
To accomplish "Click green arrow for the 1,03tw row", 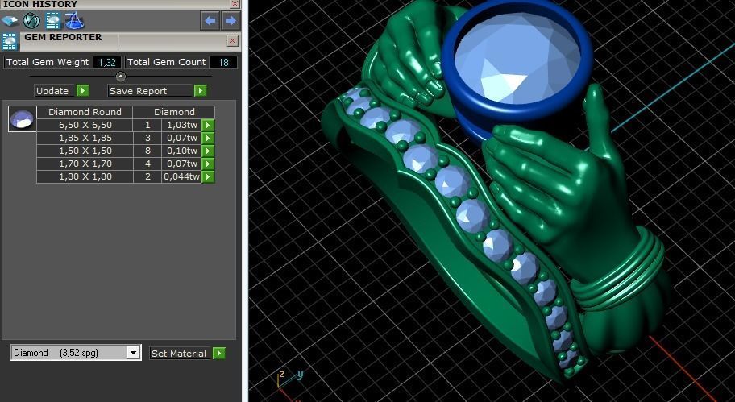I will coord(208,125).
